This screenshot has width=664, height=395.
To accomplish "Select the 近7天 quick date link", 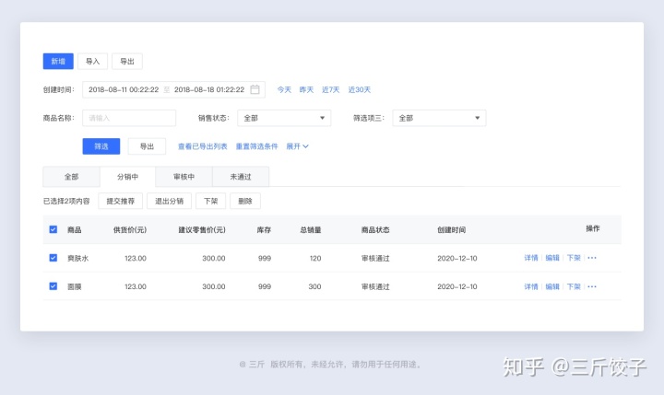I will click(x=331, y=89).
